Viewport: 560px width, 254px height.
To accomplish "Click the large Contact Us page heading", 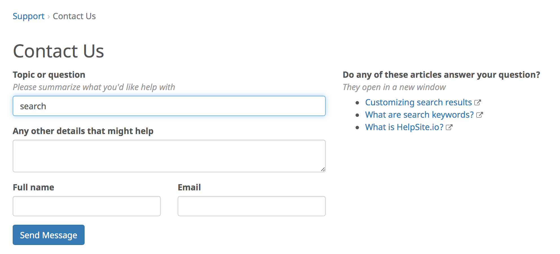I will (59, 51).
